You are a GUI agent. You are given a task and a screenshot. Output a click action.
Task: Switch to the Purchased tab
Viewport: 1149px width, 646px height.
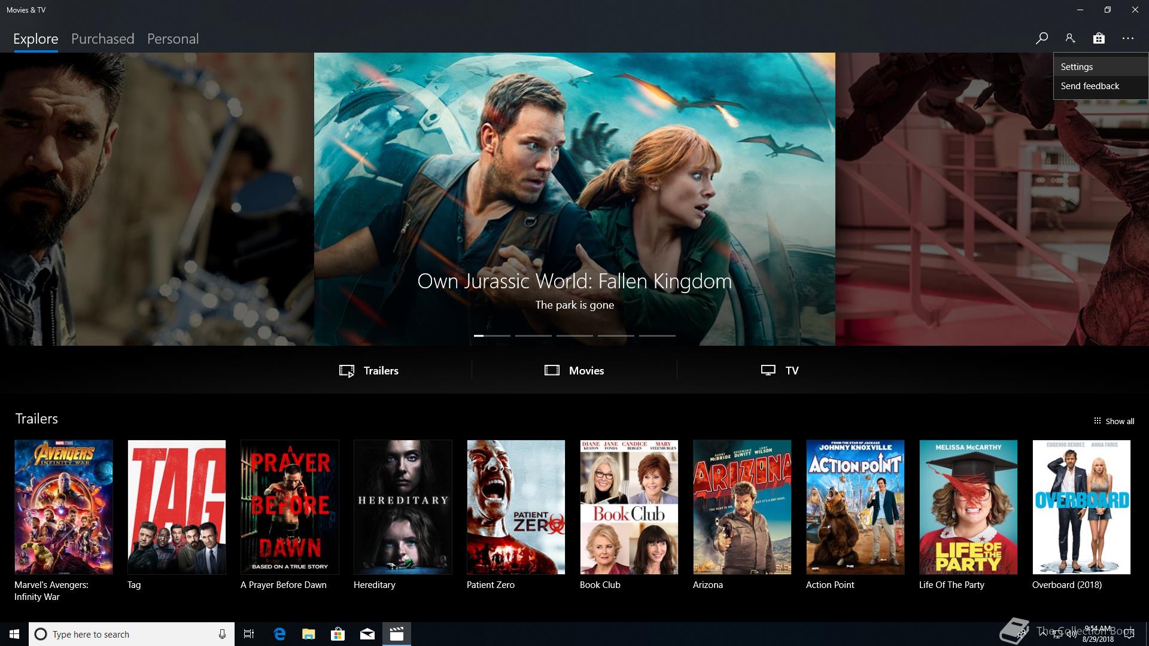click(x=102, y=39)
